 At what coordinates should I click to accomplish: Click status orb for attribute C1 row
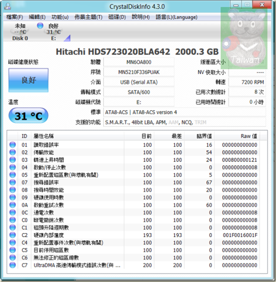[x=13, y=227]
